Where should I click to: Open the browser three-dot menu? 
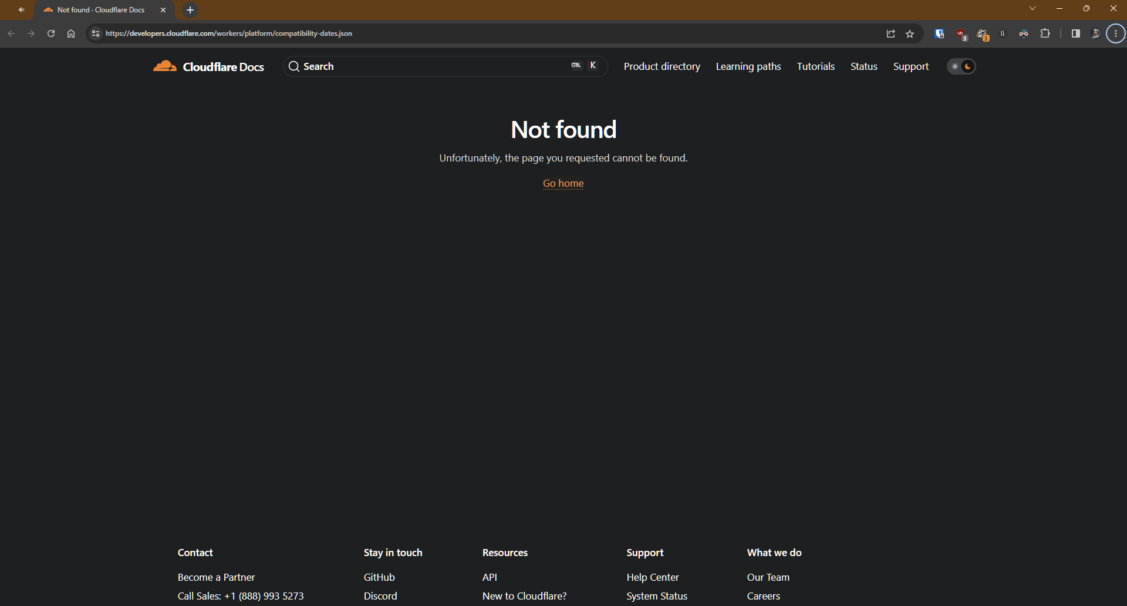1116,33
